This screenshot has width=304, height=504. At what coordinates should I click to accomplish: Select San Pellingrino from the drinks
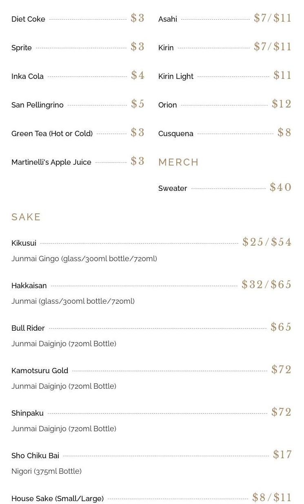click(x=38, y=105)
